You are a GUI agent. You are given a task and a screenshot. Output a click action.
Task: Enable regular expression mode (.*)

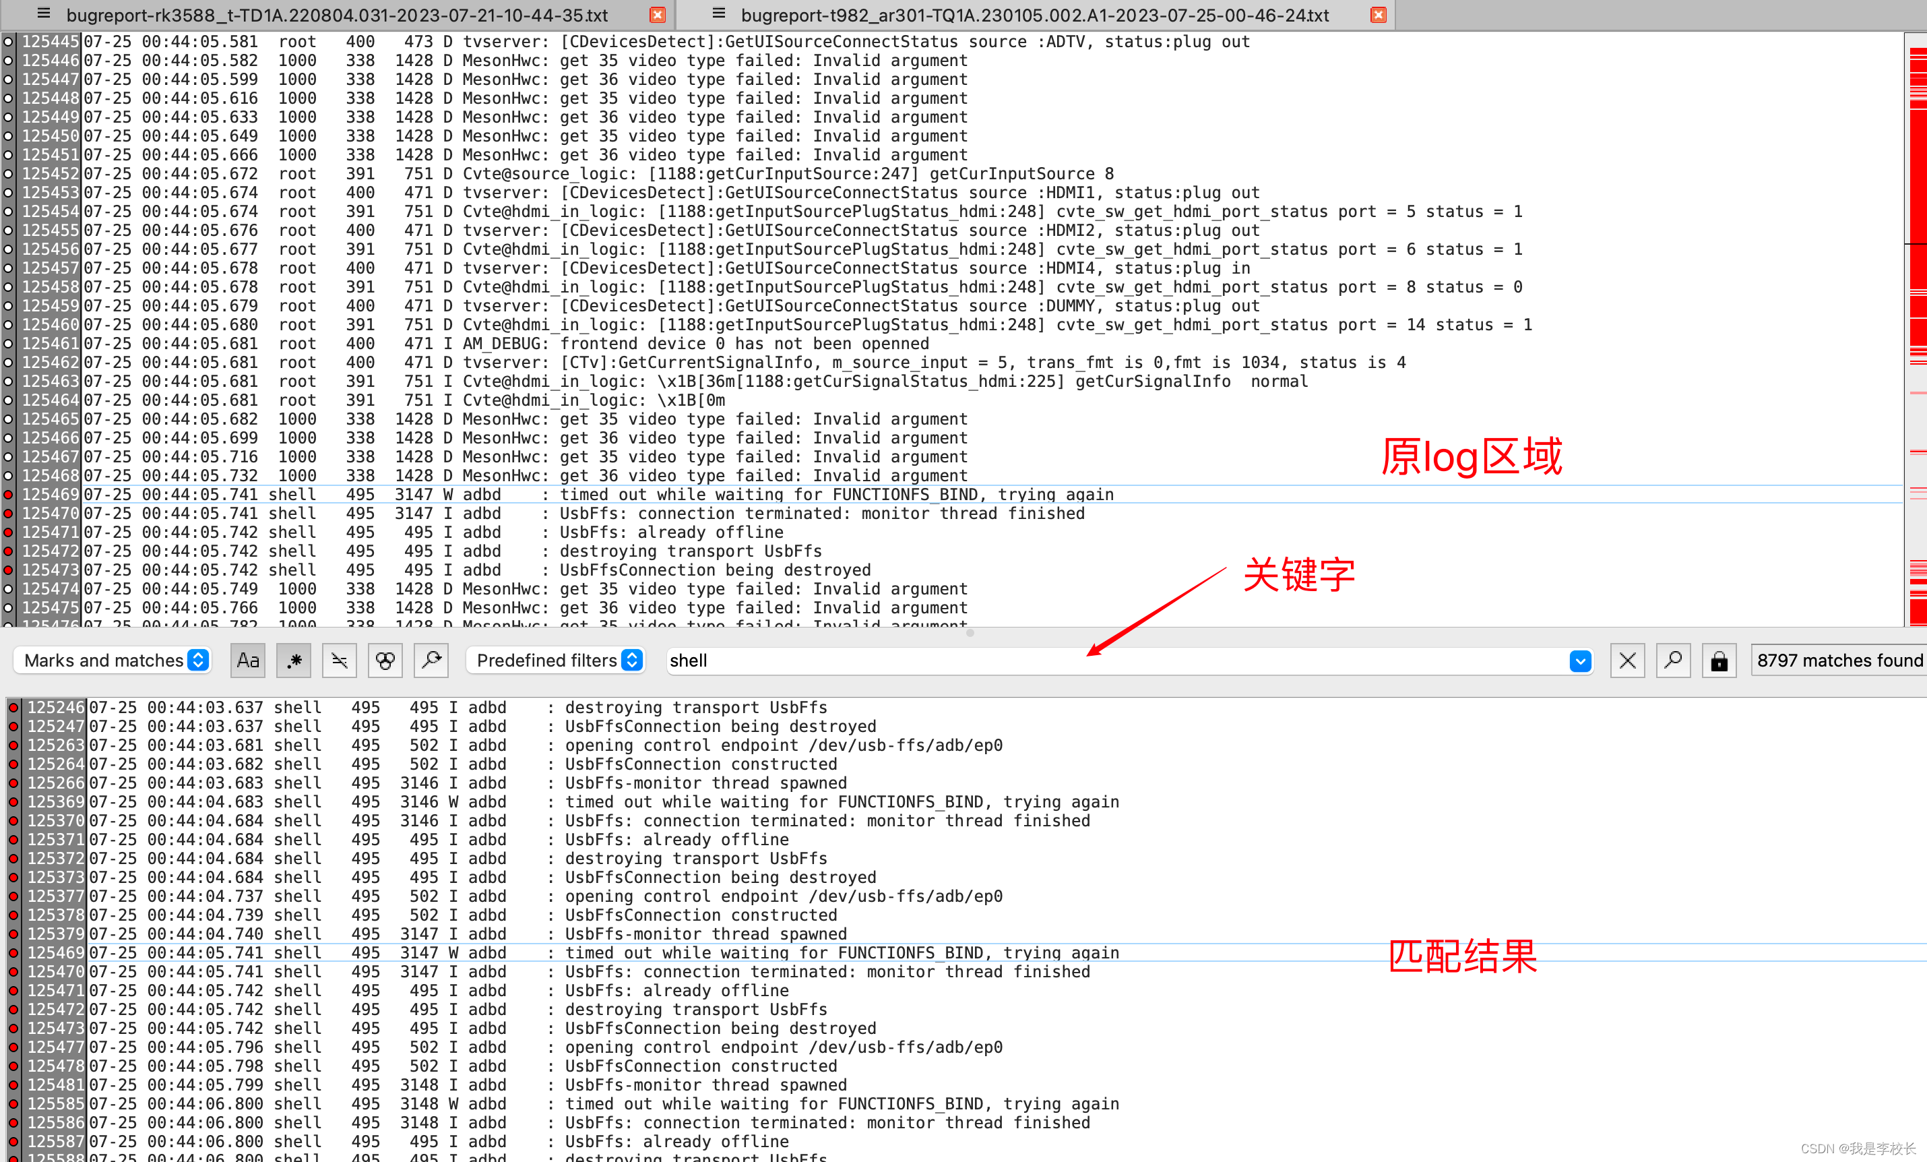(x=292, y=661)
